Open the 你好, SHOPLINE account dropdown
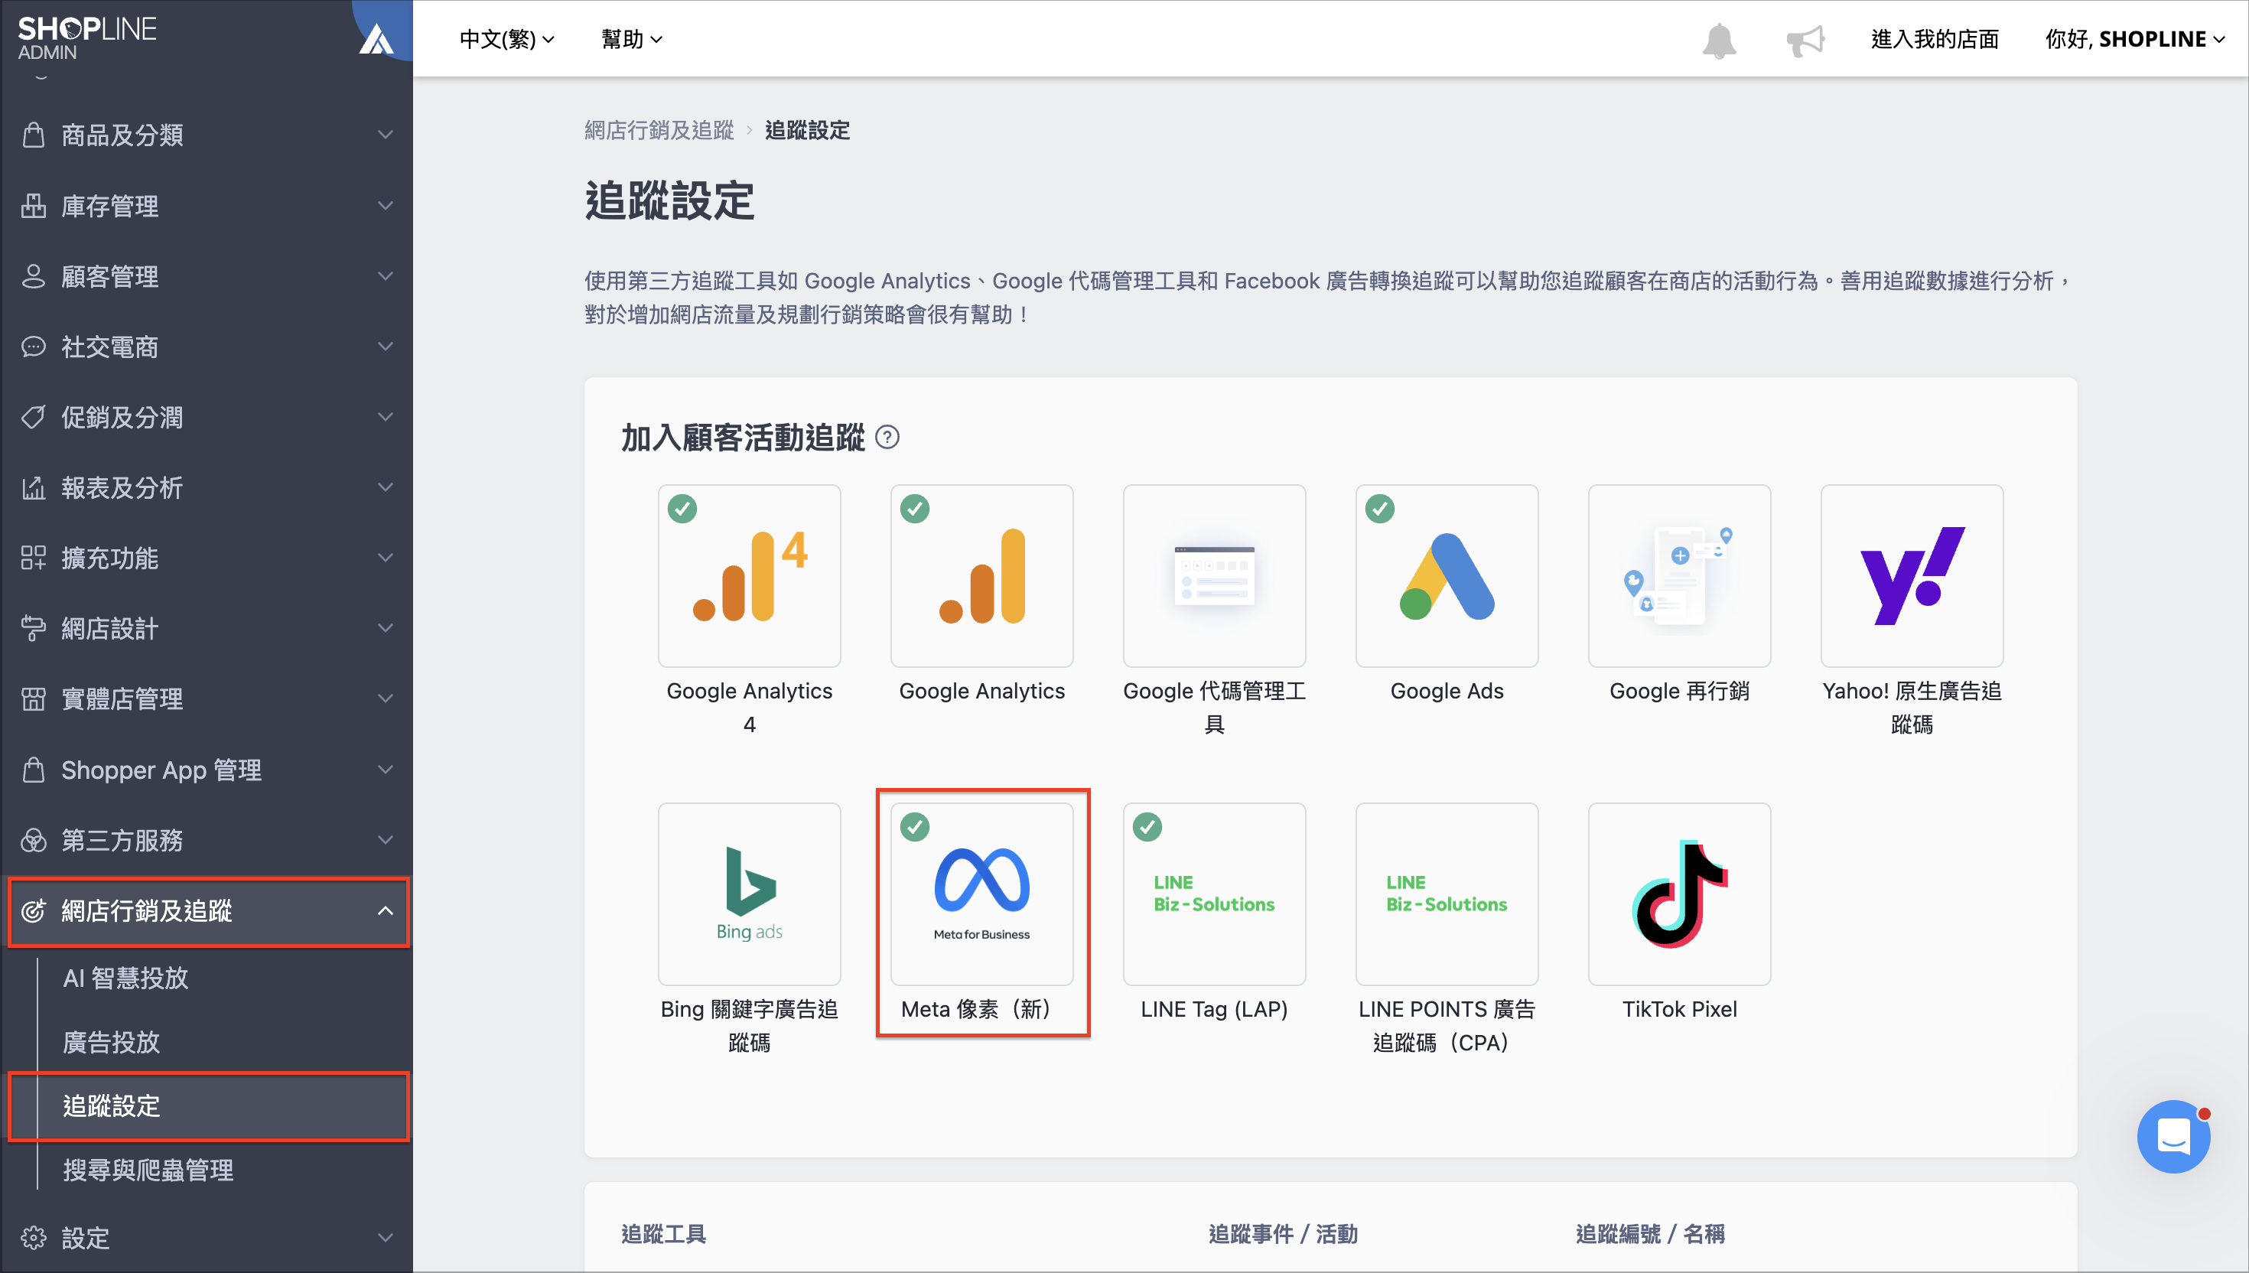2249x1273 pixels. point(2134,39)
